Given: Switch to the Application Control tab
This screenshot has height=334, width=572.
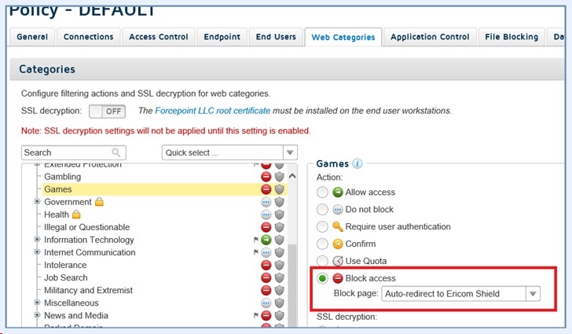Looking at the screenshot, I should point(430,37).
